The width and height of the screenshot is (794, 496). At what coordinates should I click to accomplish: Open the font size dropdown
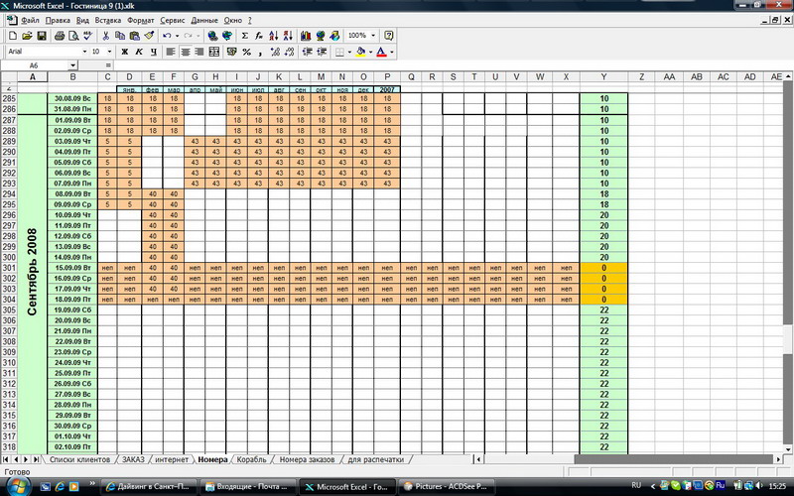point(110,52)
